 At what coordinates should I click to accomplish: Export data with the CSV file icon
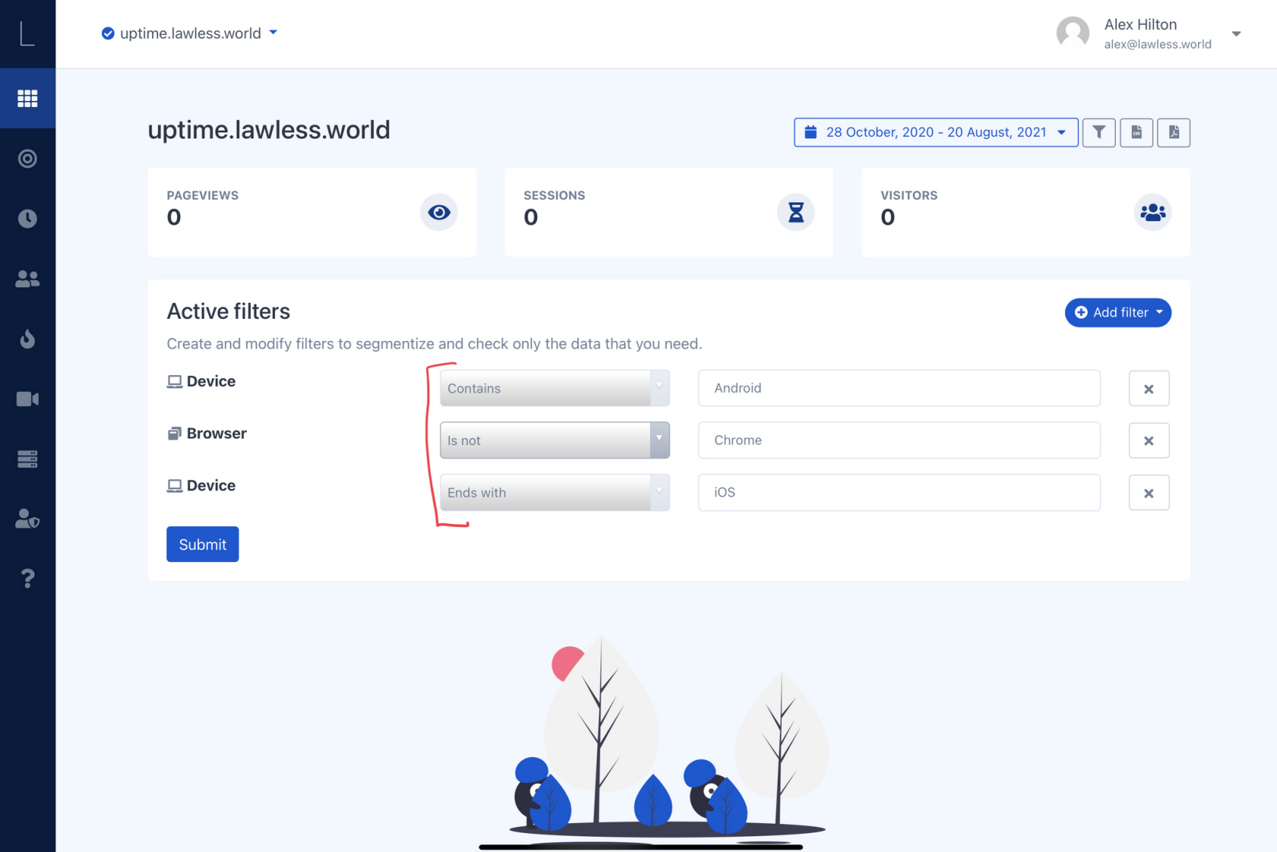(x=1136, y=132)
